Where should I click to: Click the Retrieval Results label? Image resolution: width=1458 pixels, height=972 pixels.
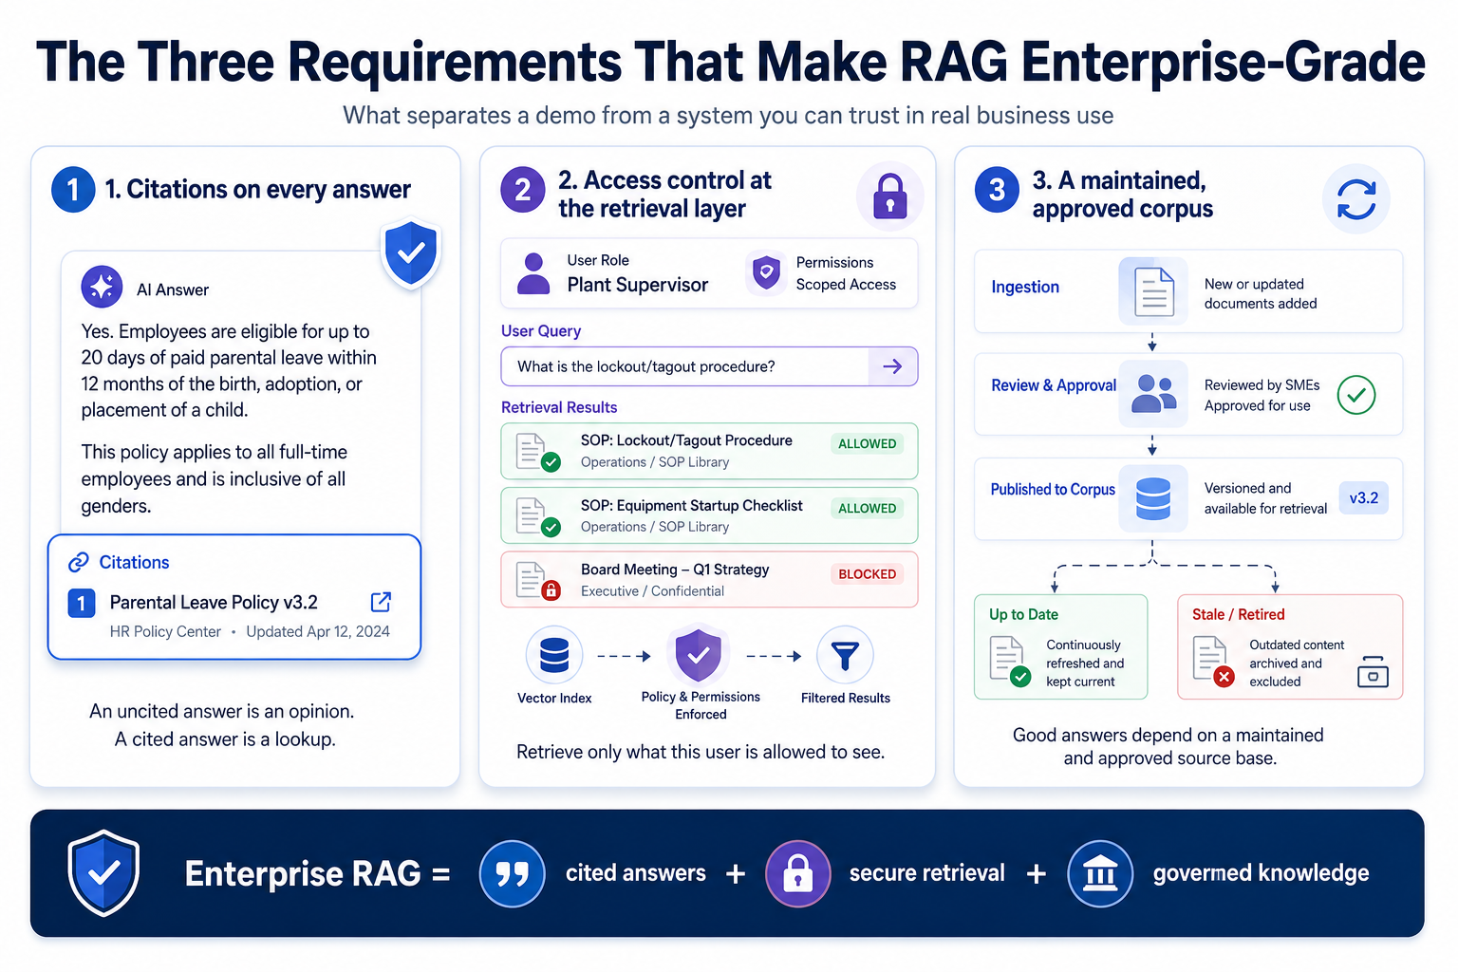(559, 406)
